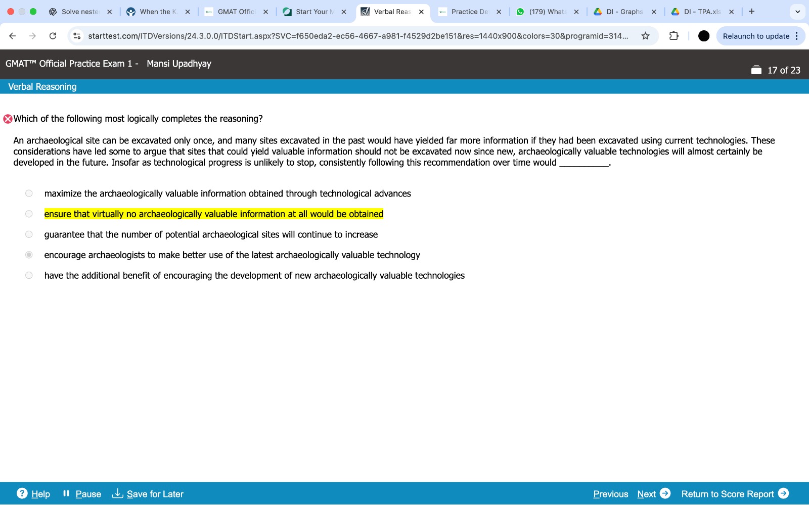Screen dimensions: 809x505
Task: Switch to the 'Solve neste' tab
Action: click(80, 12)
